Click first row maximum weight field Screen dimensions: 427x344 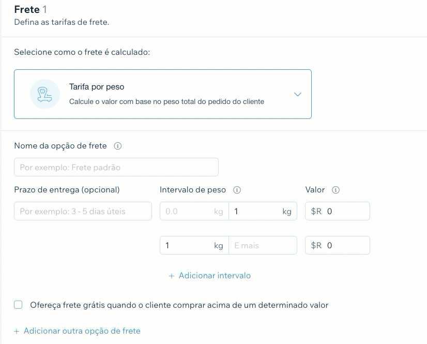(256, 211)
